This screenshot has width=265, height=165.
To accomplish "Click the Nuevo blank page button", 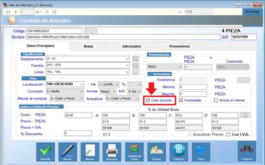I will point(90,152).
